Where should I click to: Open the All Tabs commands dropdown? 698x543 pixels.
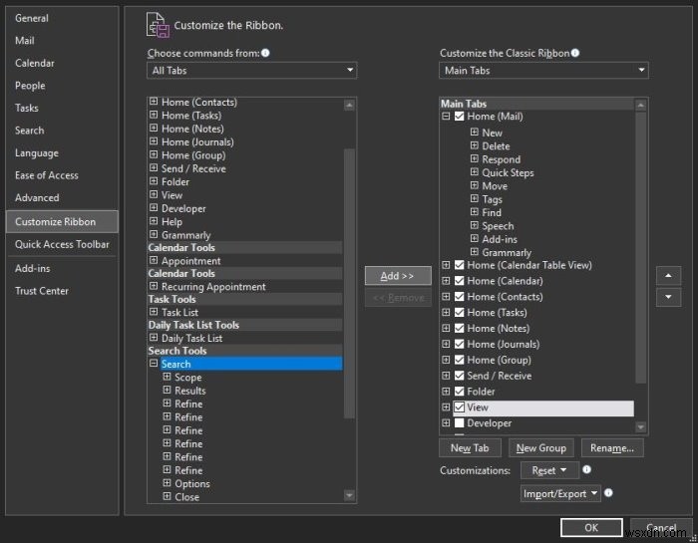point(252,71)
